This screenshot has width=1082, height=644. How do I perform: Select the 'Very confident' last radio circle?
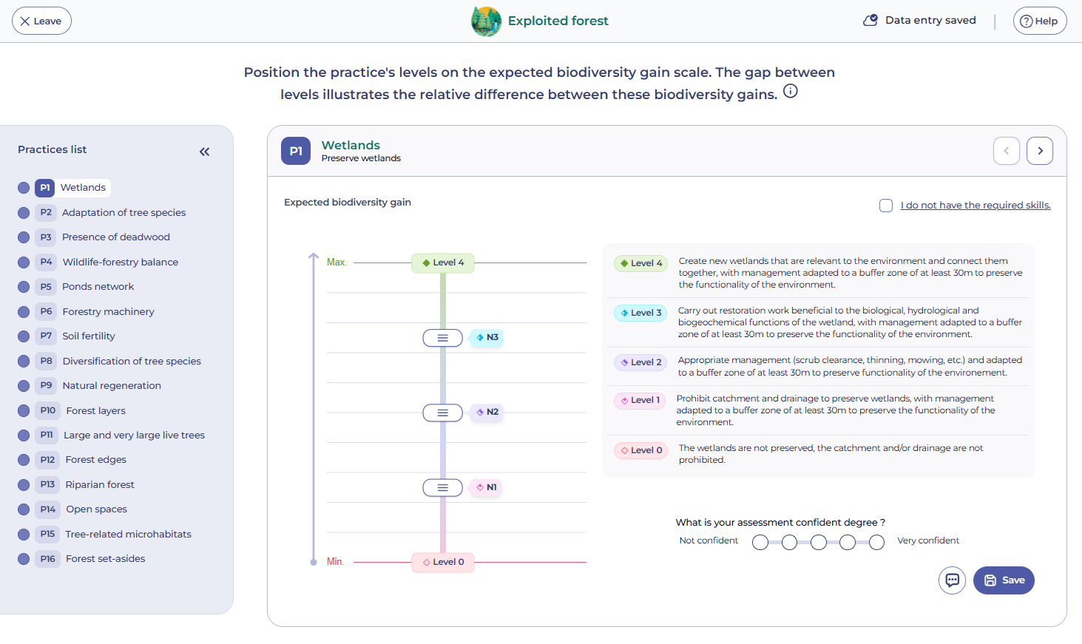click(876, 543)
